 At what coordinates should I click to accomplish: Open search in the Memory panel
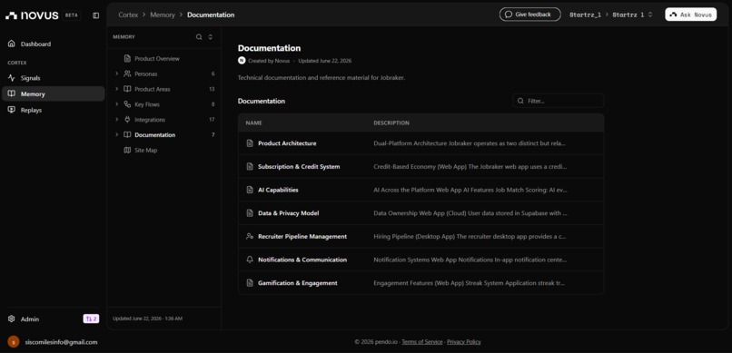click(199, 37)
